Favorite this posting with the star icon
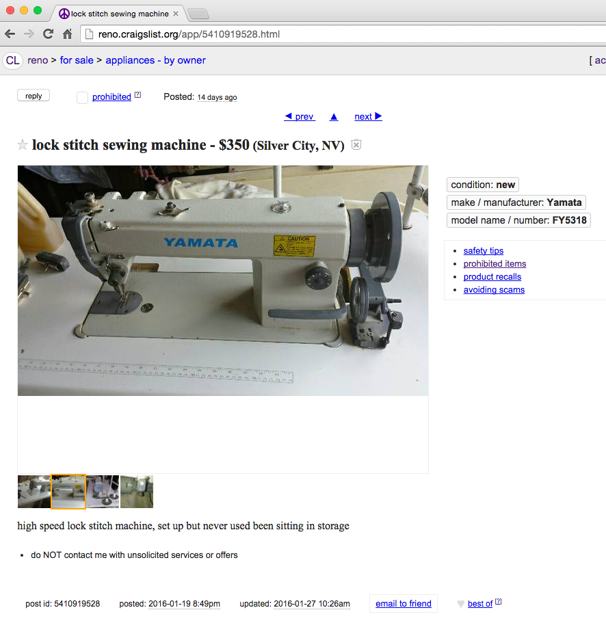The image size is (606, 623). (x=23, y=145)
